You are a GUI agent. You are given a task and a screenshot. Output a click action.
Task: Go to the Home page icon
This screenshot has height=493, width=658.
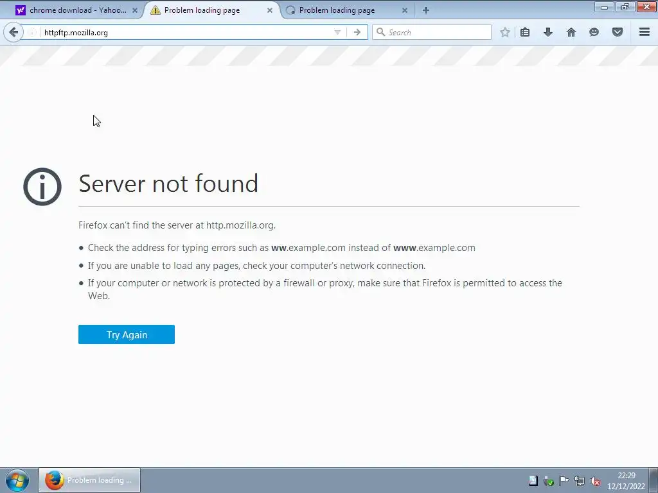tap(571, 32)
